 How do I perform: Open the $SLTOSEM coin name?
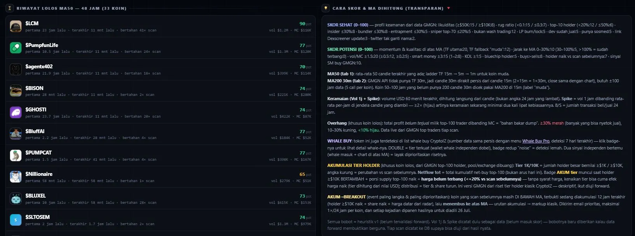pyautogui.click(x=37, y=217)
